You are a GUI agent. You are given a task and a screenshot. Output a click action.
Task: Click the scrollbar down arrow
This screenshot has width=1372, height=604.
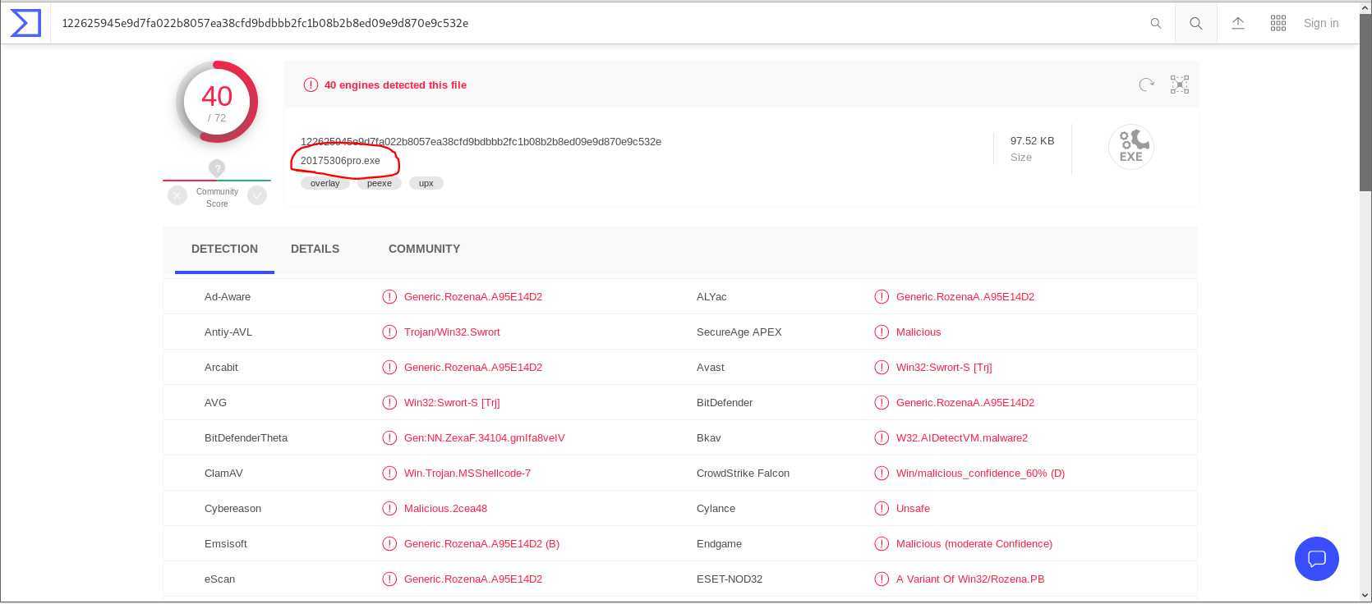point(1365,596)
